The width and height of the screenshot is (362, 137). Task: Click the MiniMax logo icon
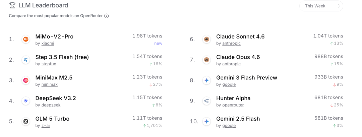click(x=25, y=80)
